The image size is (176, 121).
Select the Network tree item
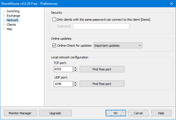coord(12,20)
